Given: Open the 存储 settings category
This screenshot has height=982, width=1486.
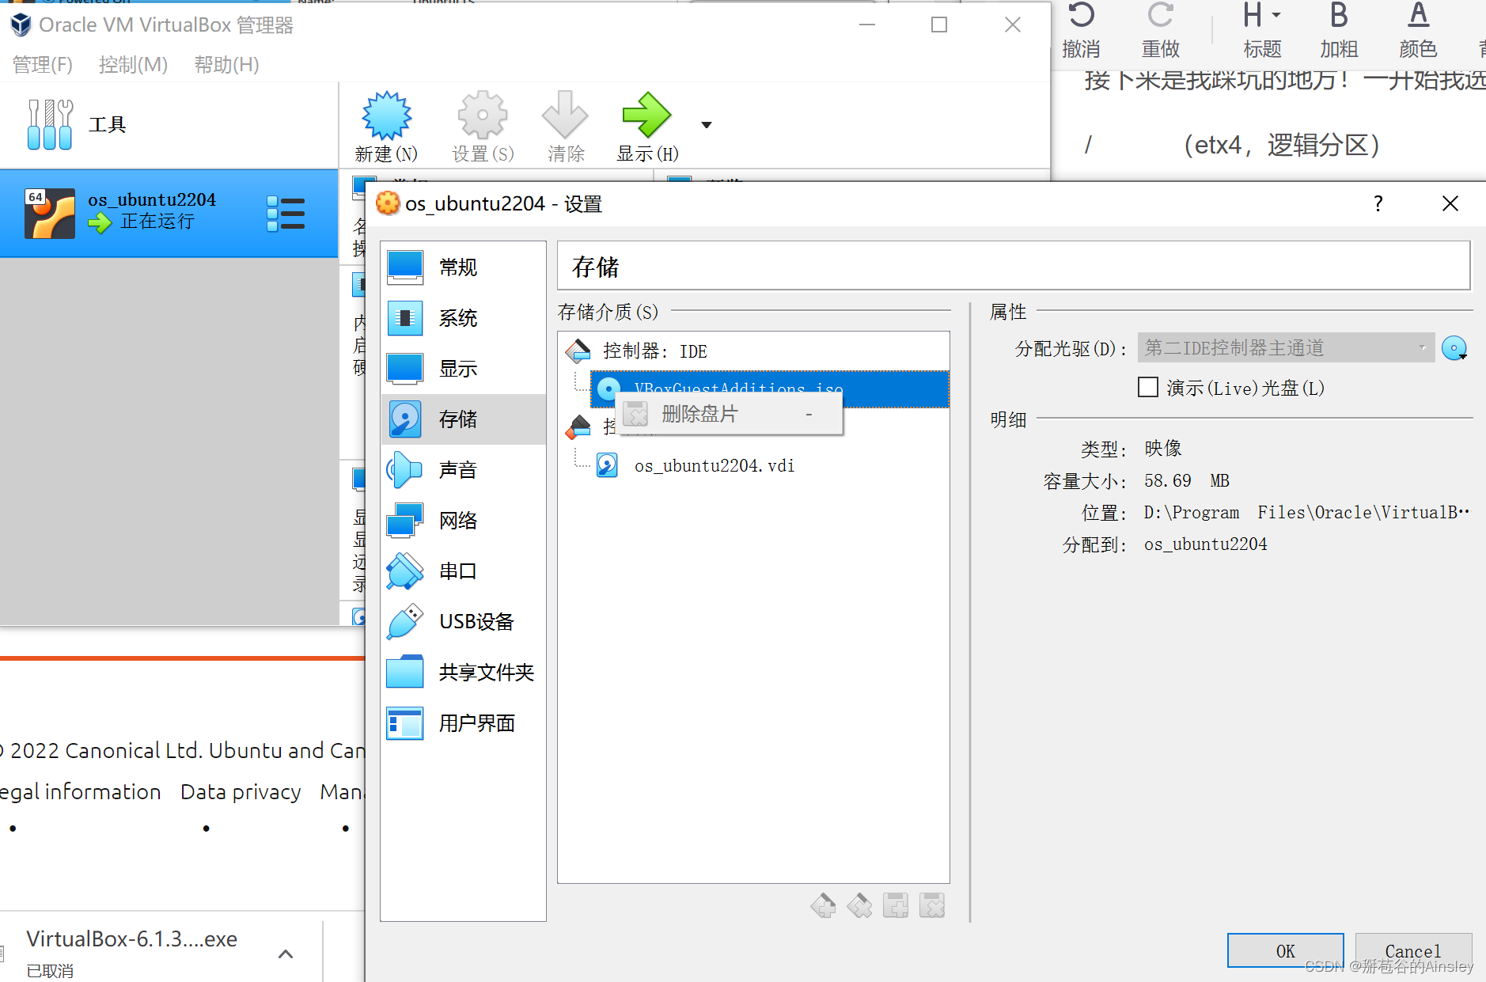Looking at the screenshot, I should (464, 419).
